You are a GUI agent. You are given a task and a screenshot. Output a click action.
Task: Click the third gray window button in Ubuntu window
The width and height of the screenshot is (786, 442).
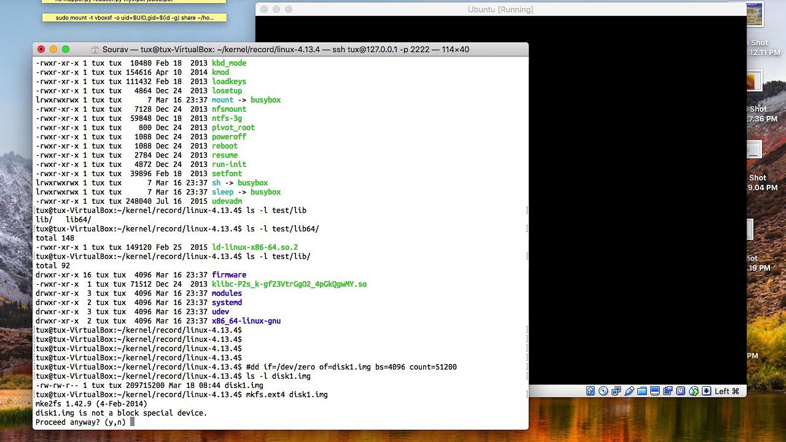289,9
